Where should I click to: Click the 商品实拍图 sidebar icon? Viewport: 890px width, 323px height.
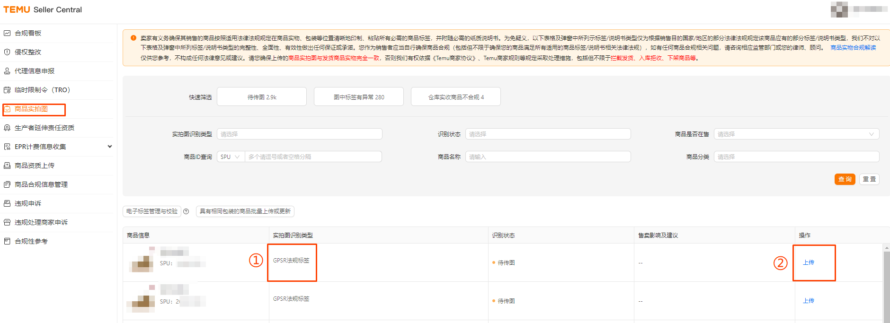tap(7, 109)
